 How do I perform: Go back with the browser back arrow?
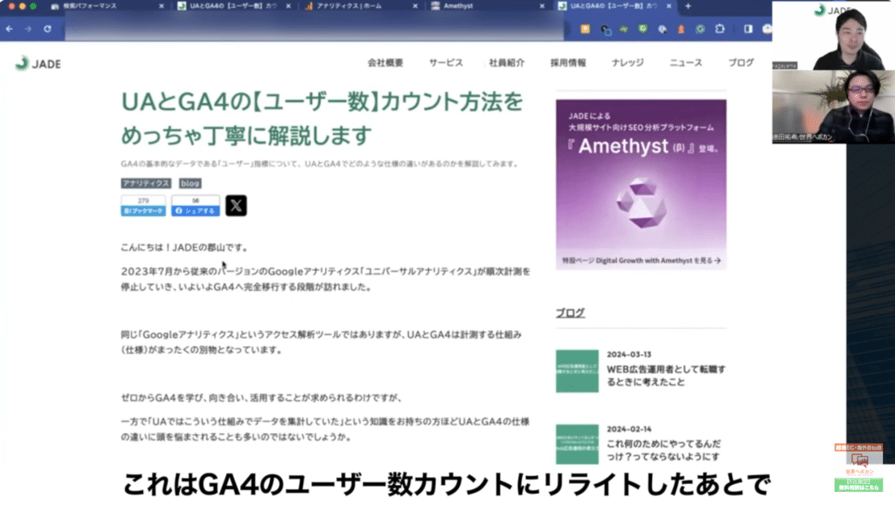pos(10,29)
